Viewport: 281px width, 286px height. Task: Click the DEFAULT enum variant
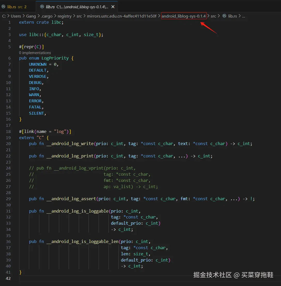(38, 70)
